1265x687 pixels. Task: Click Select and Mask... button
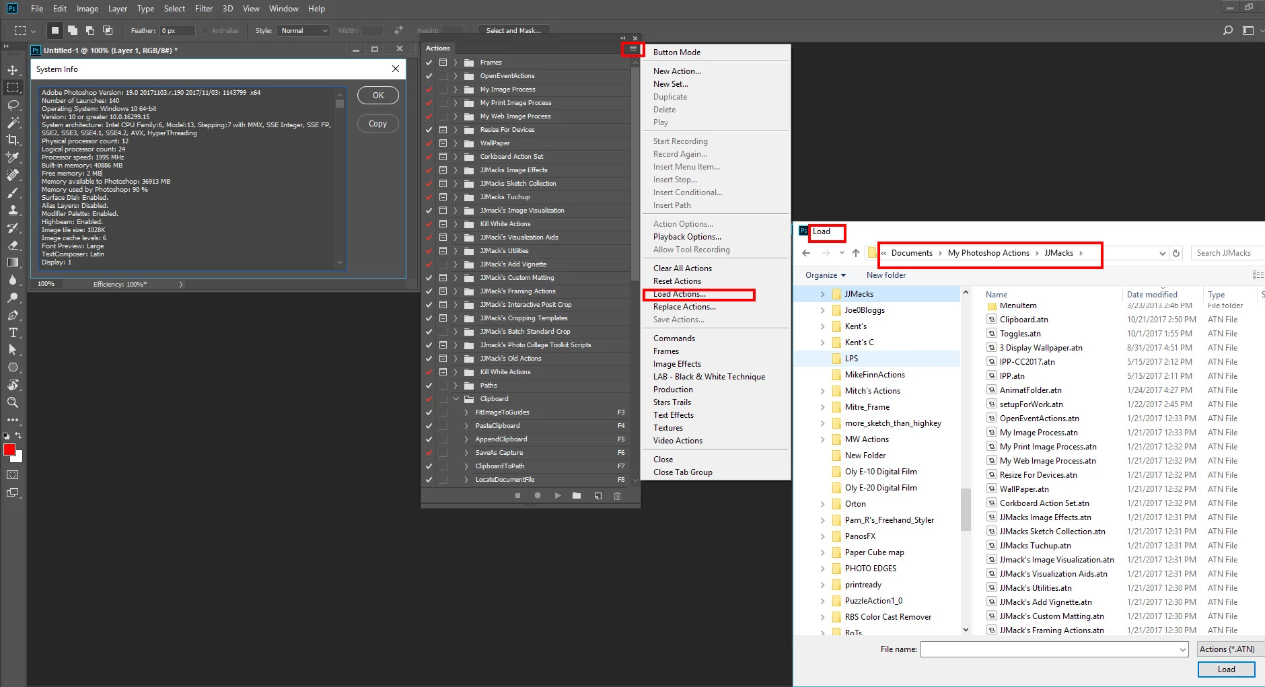point(513,30)
